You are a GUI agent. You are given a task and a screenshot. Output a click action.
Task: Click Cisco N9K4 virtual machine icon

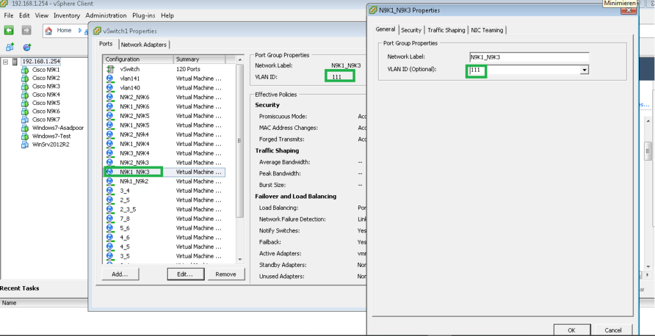click(x=25, y=95)
